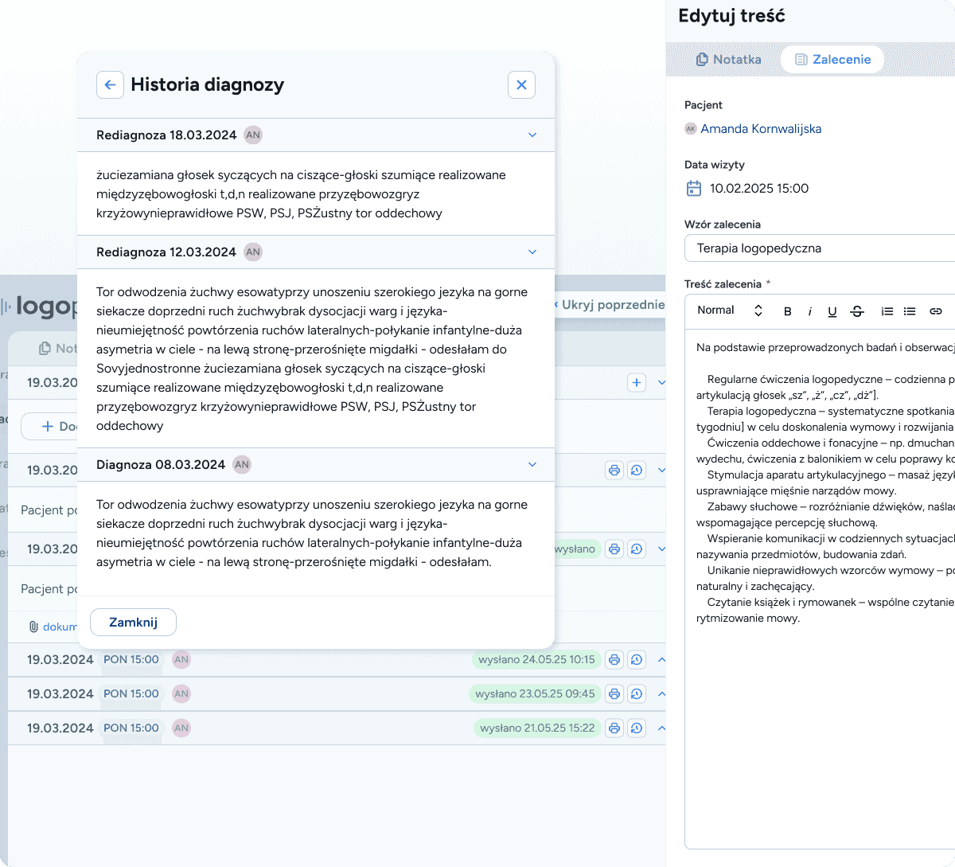Print the entry sent 24.05.25 10:15
Image resolution: width=955 pixels, height=867 pixels.
614,660
